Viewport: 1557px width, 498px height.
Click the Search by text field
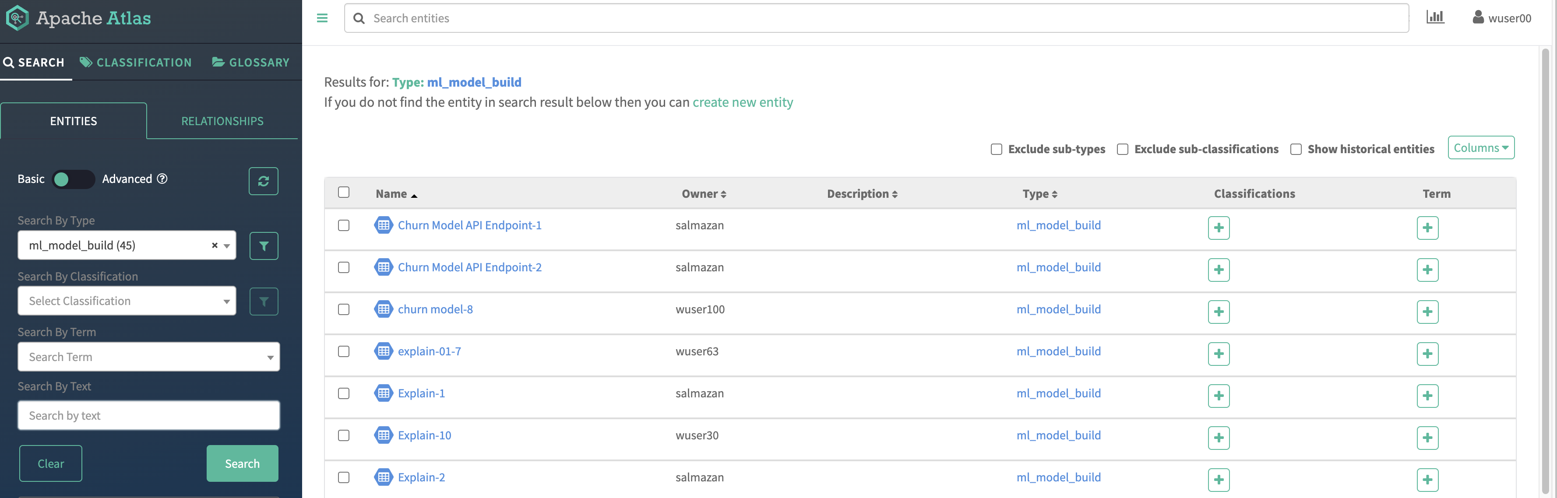click(149, 416)
